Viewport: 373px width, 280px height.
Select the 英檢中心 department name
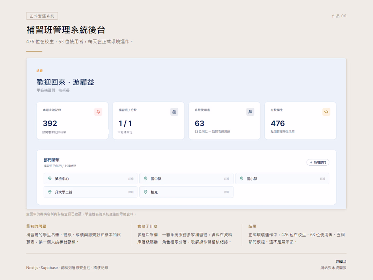click(62, 179)
